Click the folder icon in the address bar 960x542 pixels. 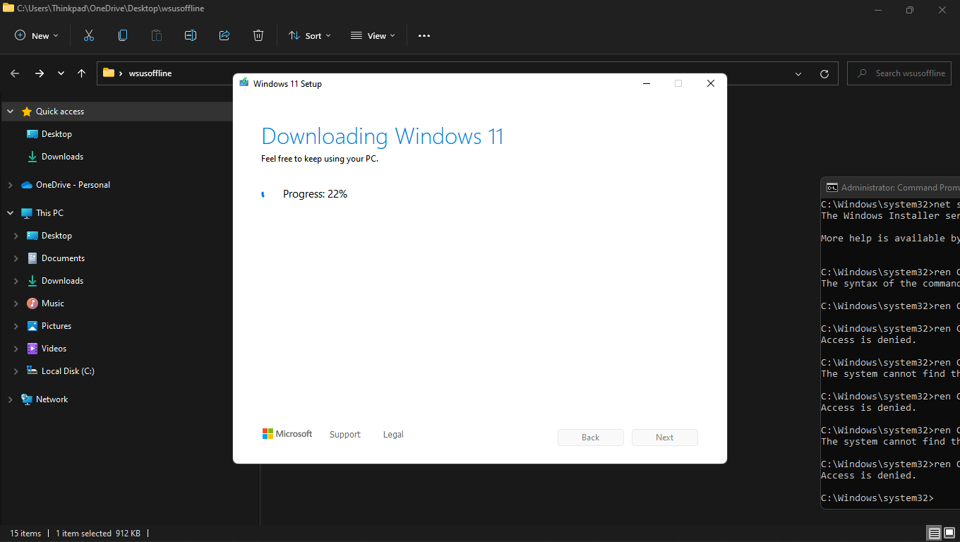[109, 73]
